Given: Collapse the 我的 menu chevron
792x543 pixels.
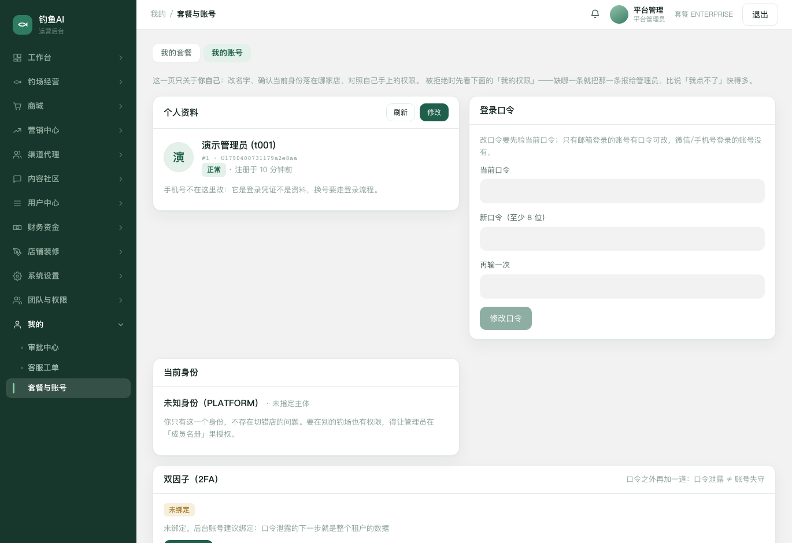Looking at the screenshot, I should coord(121,325).
